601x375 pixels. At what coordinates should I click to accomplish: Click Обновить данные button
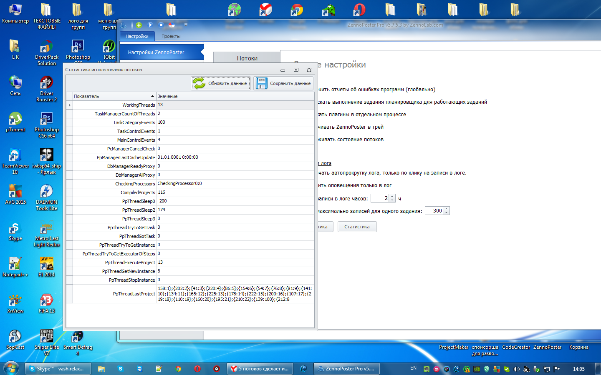coord(221,83)
